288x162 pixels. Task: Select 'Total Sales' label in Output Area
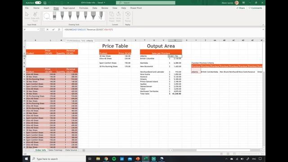(x=145, y=94)
